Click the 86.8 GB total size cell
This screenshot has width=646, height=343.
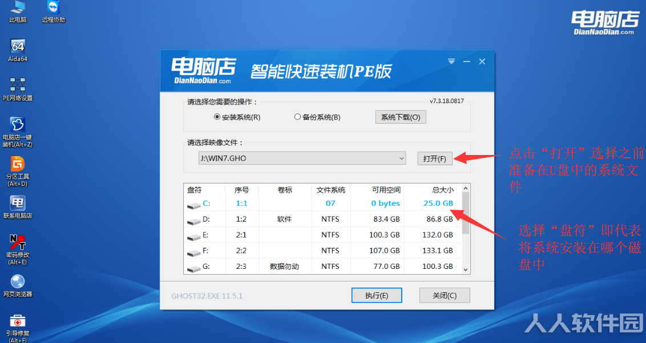coord(439,219)
